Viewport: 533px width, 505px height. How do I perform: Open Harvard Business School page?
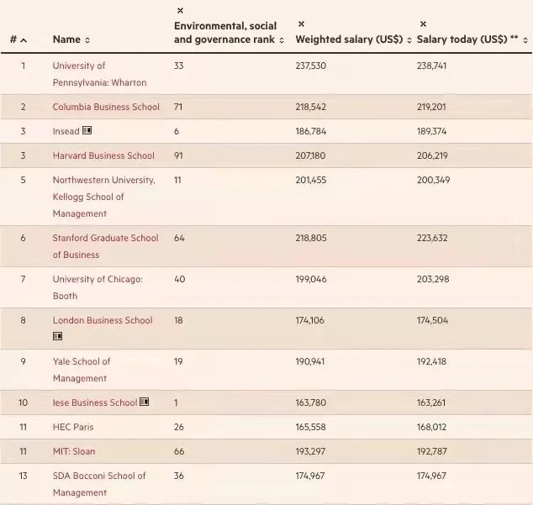pyautogui.click(x=103, y=155)
